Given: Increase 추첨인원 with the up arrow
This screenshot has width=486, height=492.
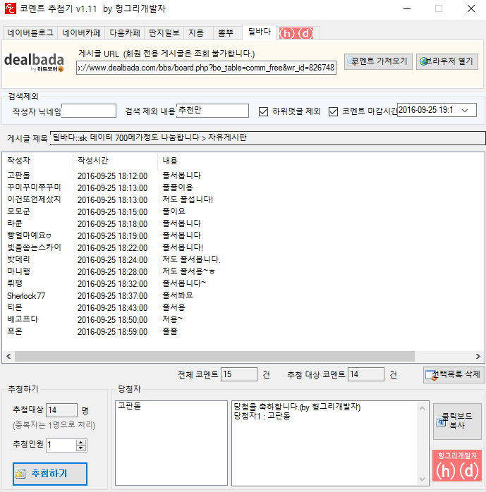Looking at the screenshot, I should [x=81, y=442].
